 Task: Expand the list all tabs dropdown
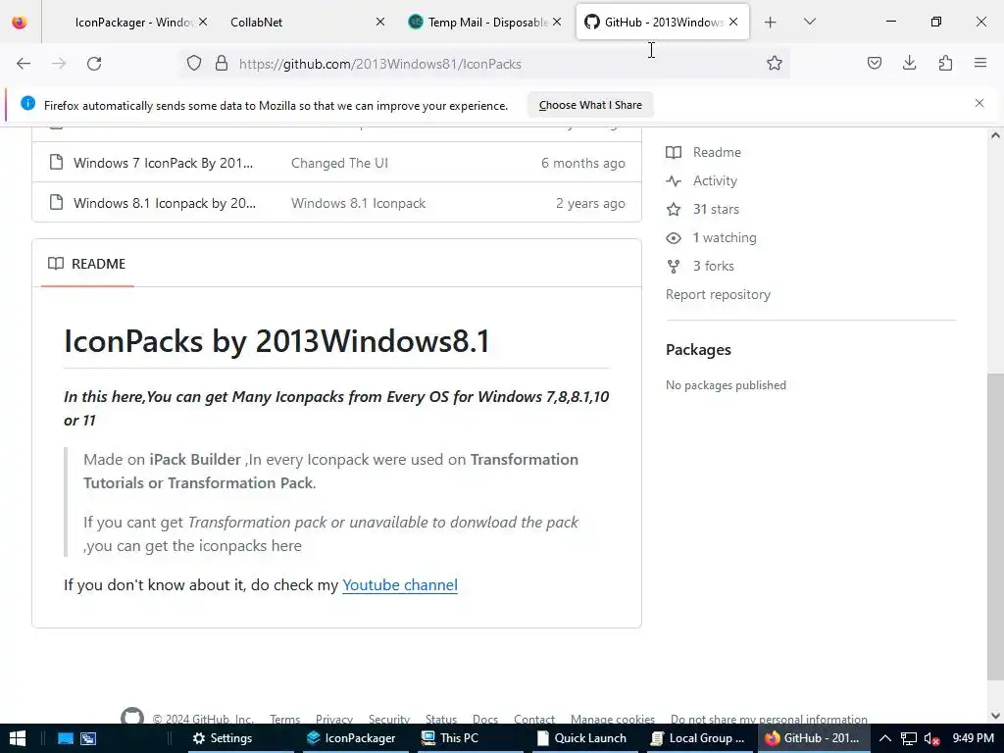coord(809,22)
